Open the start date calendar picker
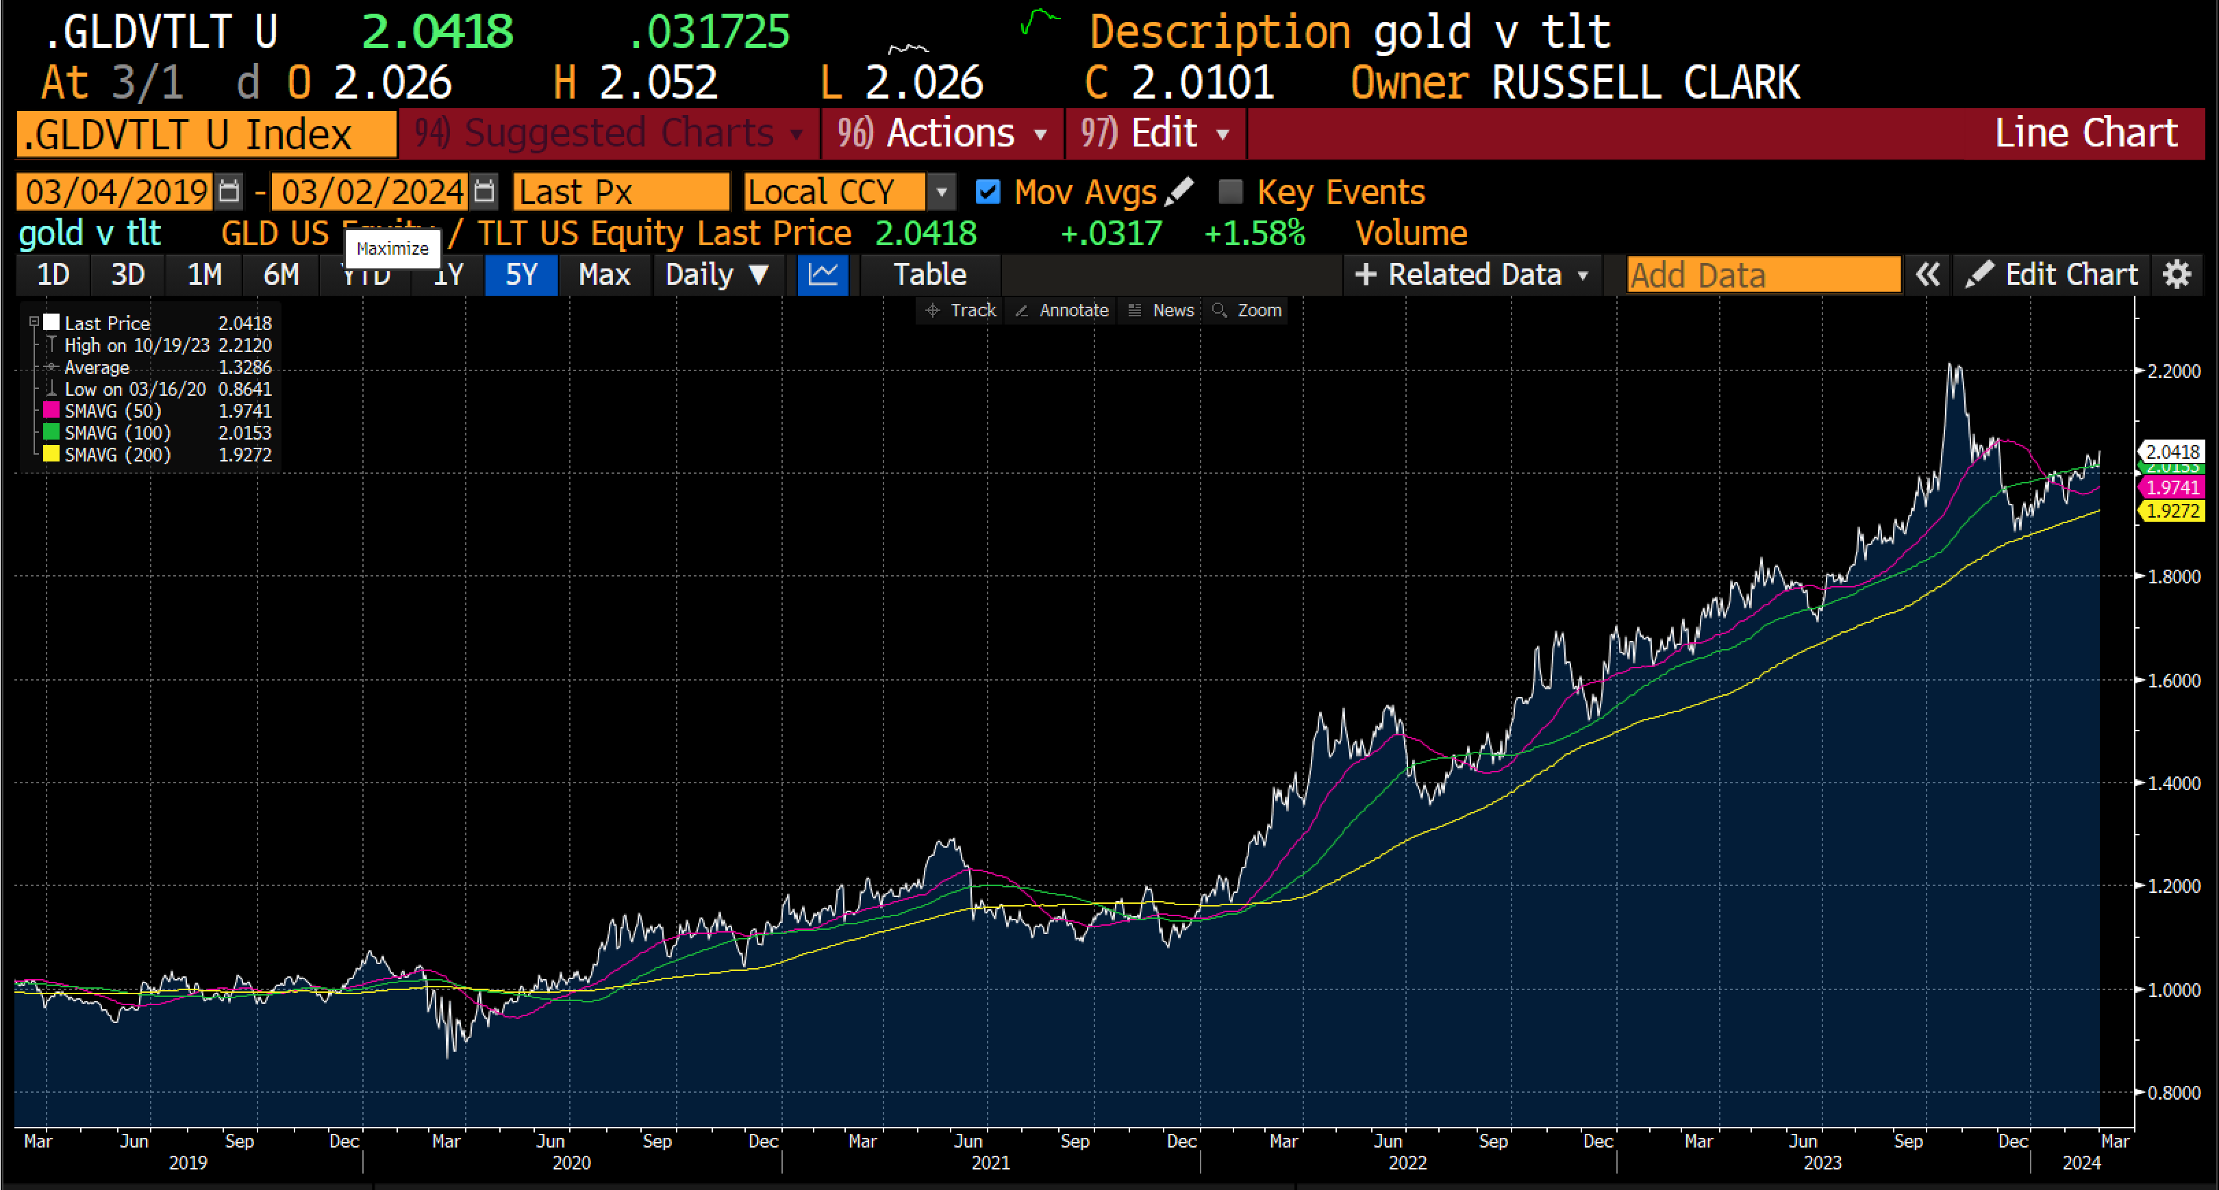The width and height of the screenshot is (2219, 1190). (228, 191)
